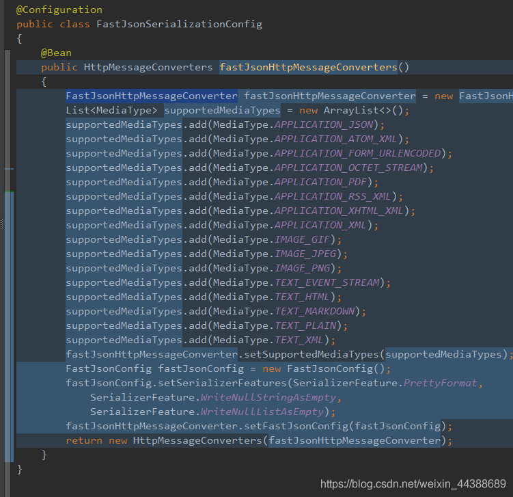513x497 pixels.
Task: Click the WriteNullStringAsEmpty feature
Action: 268,397
